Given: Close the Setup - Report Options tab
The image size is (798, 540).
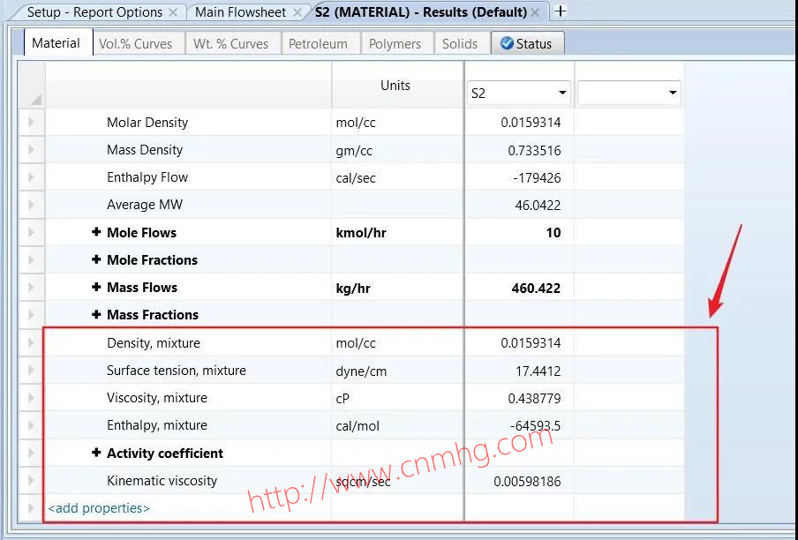Looking at the screenshot, I should (173, 12).
